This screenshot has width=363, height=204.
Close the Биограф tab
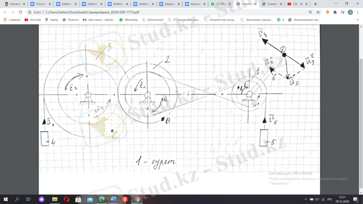[x=24, y=4]
